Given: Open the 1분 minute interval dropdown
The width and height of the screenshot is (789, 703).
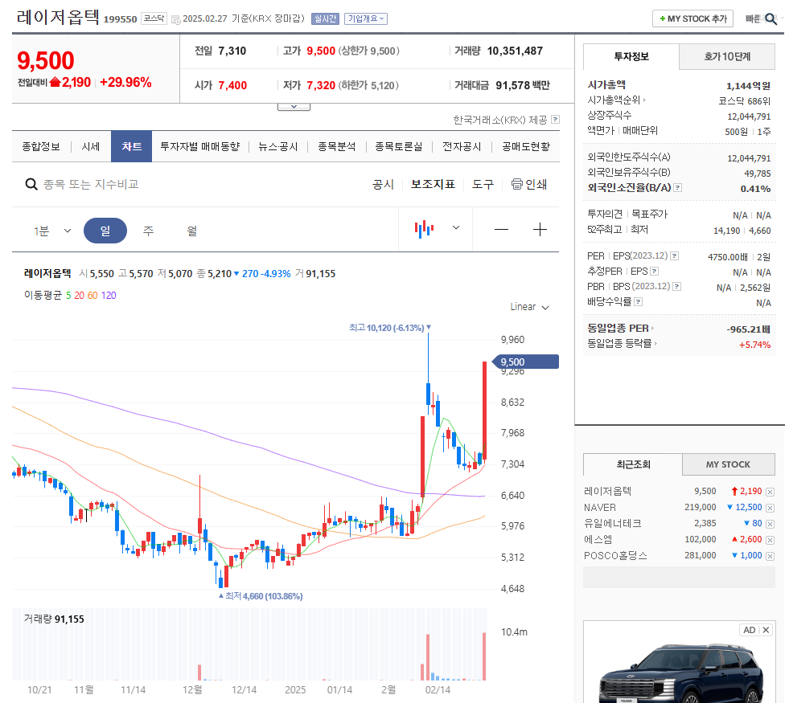Looking at the screenshot, I should click(x=52, y=231).
